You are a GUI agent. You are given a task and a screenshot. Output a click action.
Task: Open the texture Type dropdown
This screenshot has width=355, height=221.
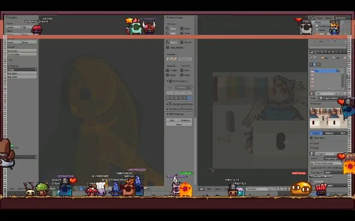pos(329,98)
